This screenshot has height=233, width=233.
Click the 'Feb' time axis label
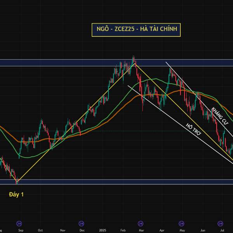(123, 230)
